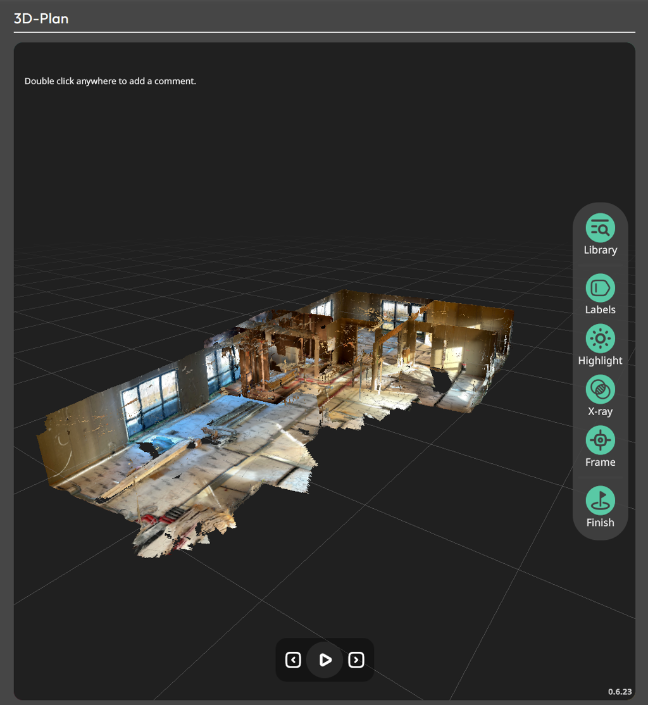Image resolution: width=648 pixels, height=705 pixels.
Task: Toggle the Labels tag icon
Action: tap(600, 289)
